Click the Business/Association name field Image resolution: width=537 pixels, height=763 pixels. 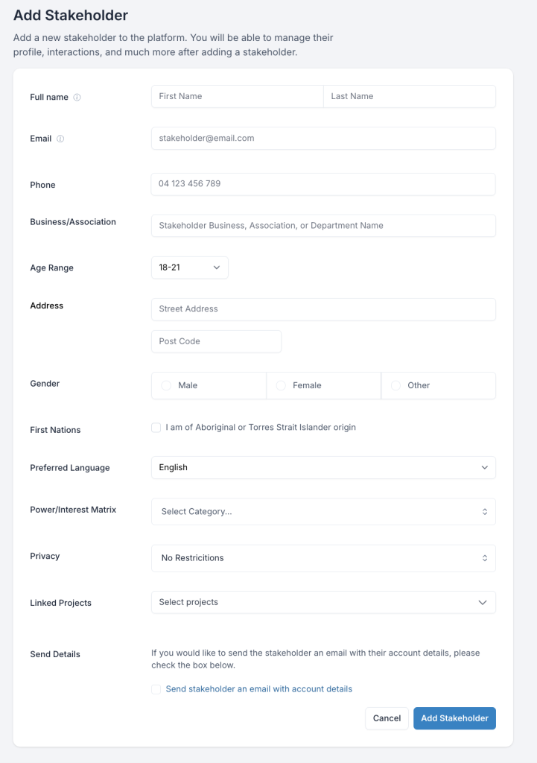pyautogui.click(x=323, y=225)
